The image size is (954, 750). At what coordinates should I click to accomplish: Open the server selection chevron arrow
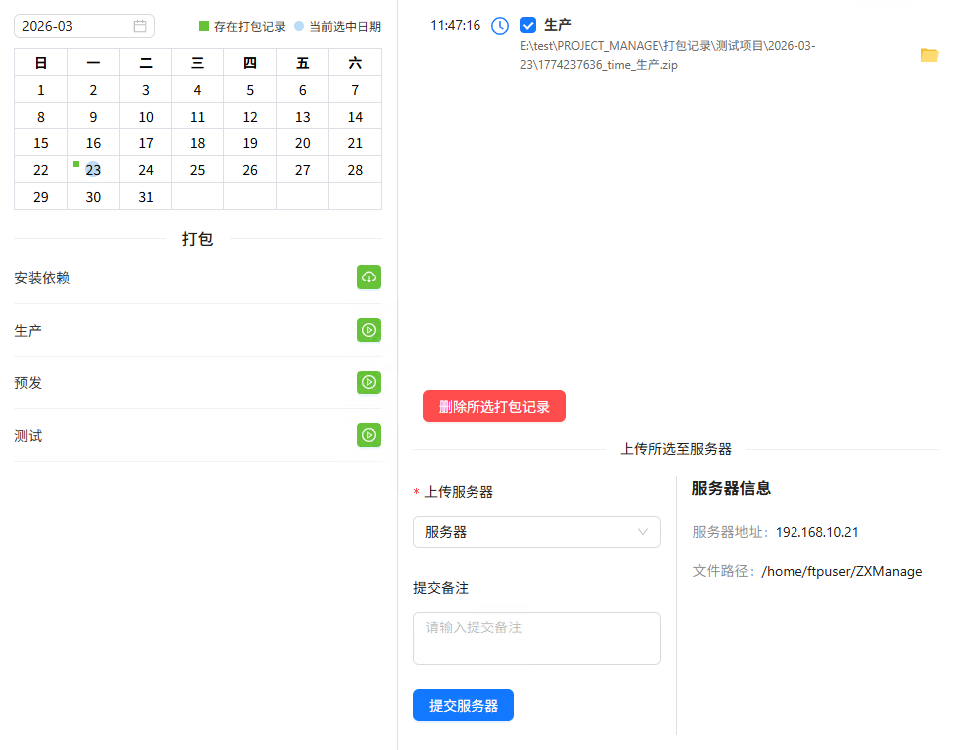643,532
